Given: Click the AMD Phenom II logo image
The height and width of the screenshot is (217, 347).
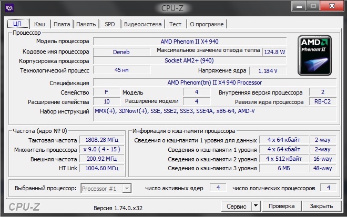Looking at the screenshot, I should coord(314,55).
